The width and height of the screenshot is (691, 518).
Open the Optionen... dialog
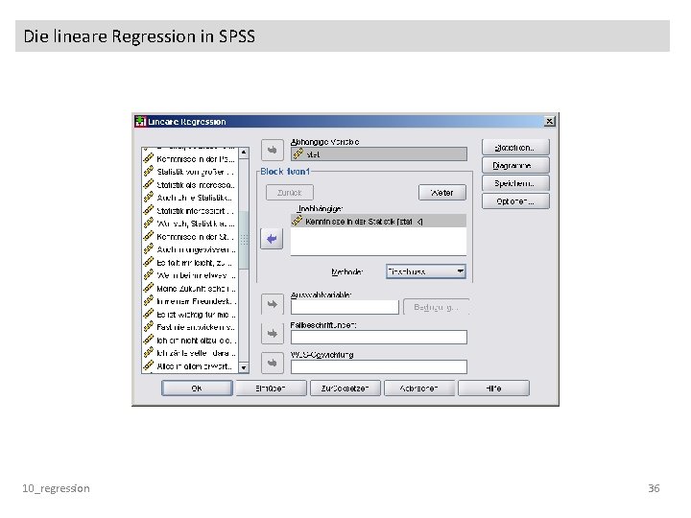[x=515, y=201]
